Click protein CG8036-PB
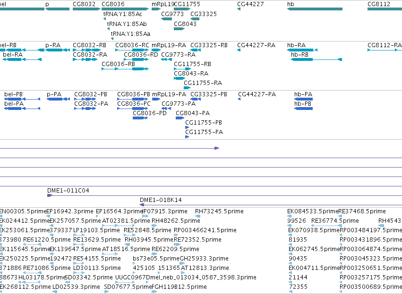Screen dimensions: 402x294 [133, 99]
